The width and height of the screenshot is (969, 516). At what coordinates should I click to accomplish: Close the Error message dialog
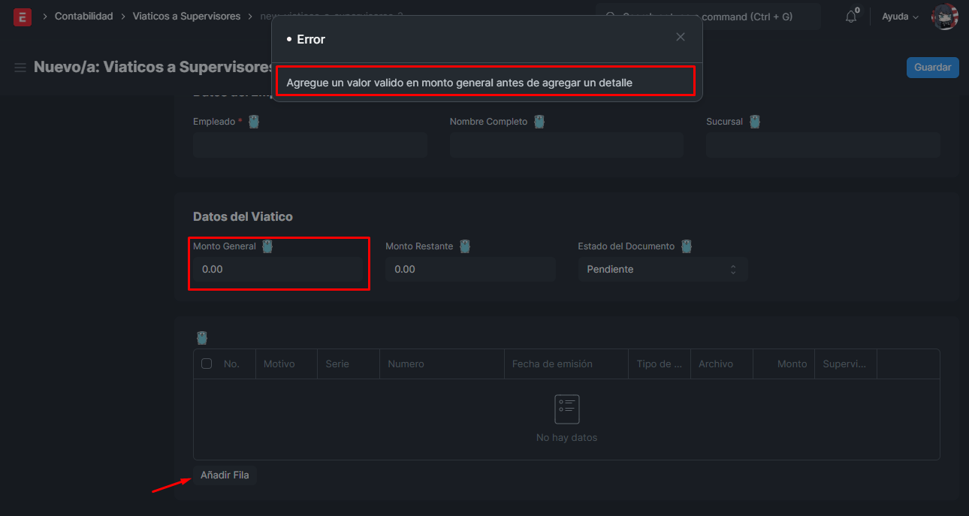681,37
